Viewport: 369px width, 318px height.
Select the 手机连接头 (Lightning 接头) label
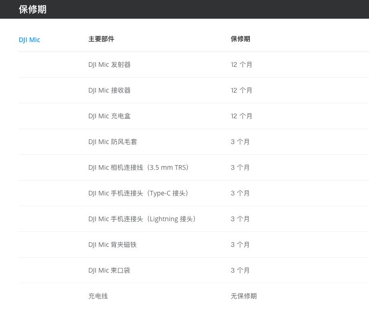tap(142, 219)
